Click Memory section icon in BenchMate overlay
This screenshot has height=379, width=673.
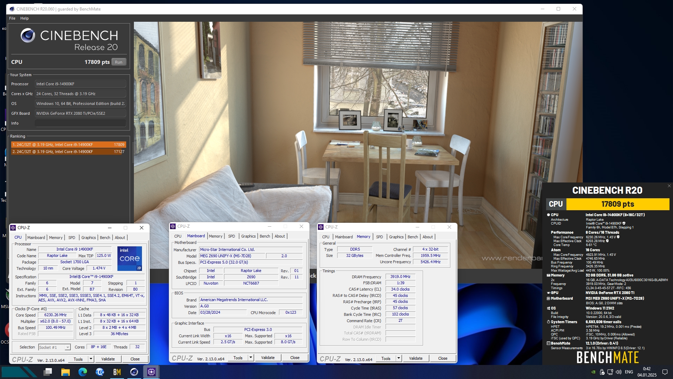549,275
